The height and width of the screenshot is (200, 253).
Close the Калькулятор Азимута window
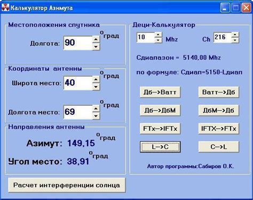(x=246, y=8)
